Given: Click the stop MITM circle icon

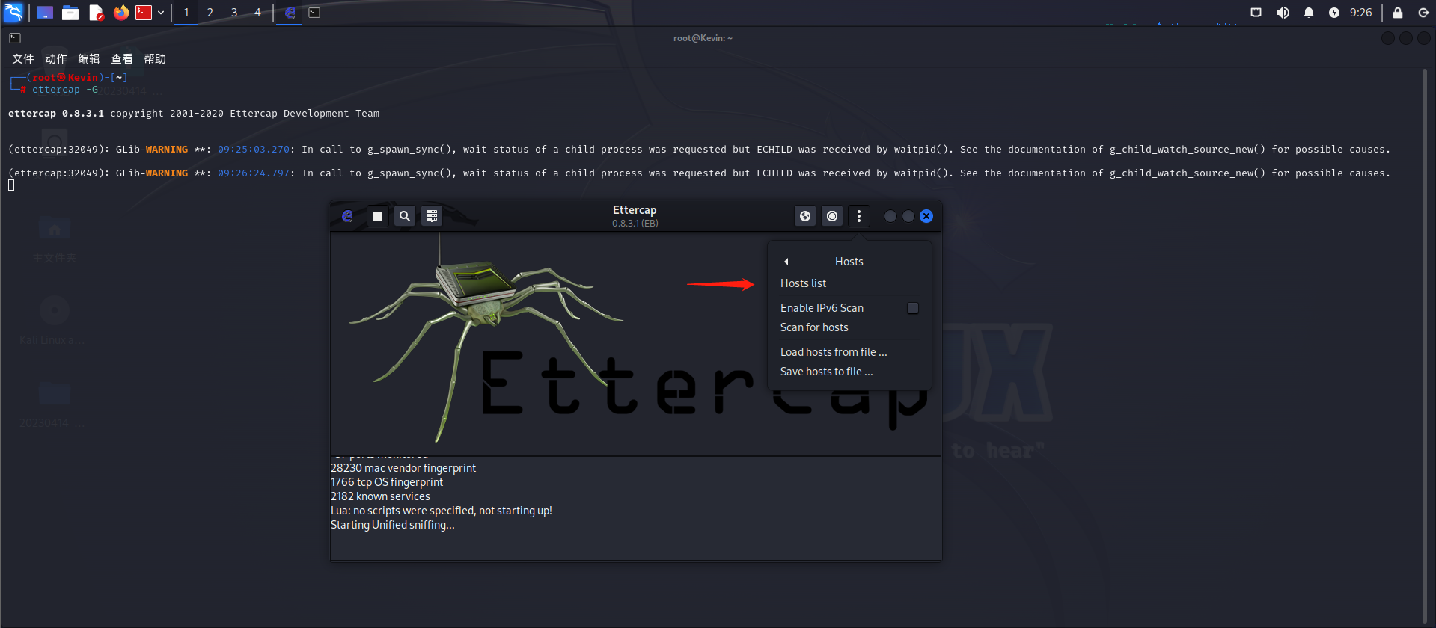Looking at the screenshot, I should [832, 216].
